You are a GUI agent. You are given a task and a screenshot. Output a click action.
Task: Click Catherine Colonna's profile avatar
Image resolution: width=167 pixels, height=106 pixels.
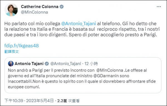pos(11,10)
